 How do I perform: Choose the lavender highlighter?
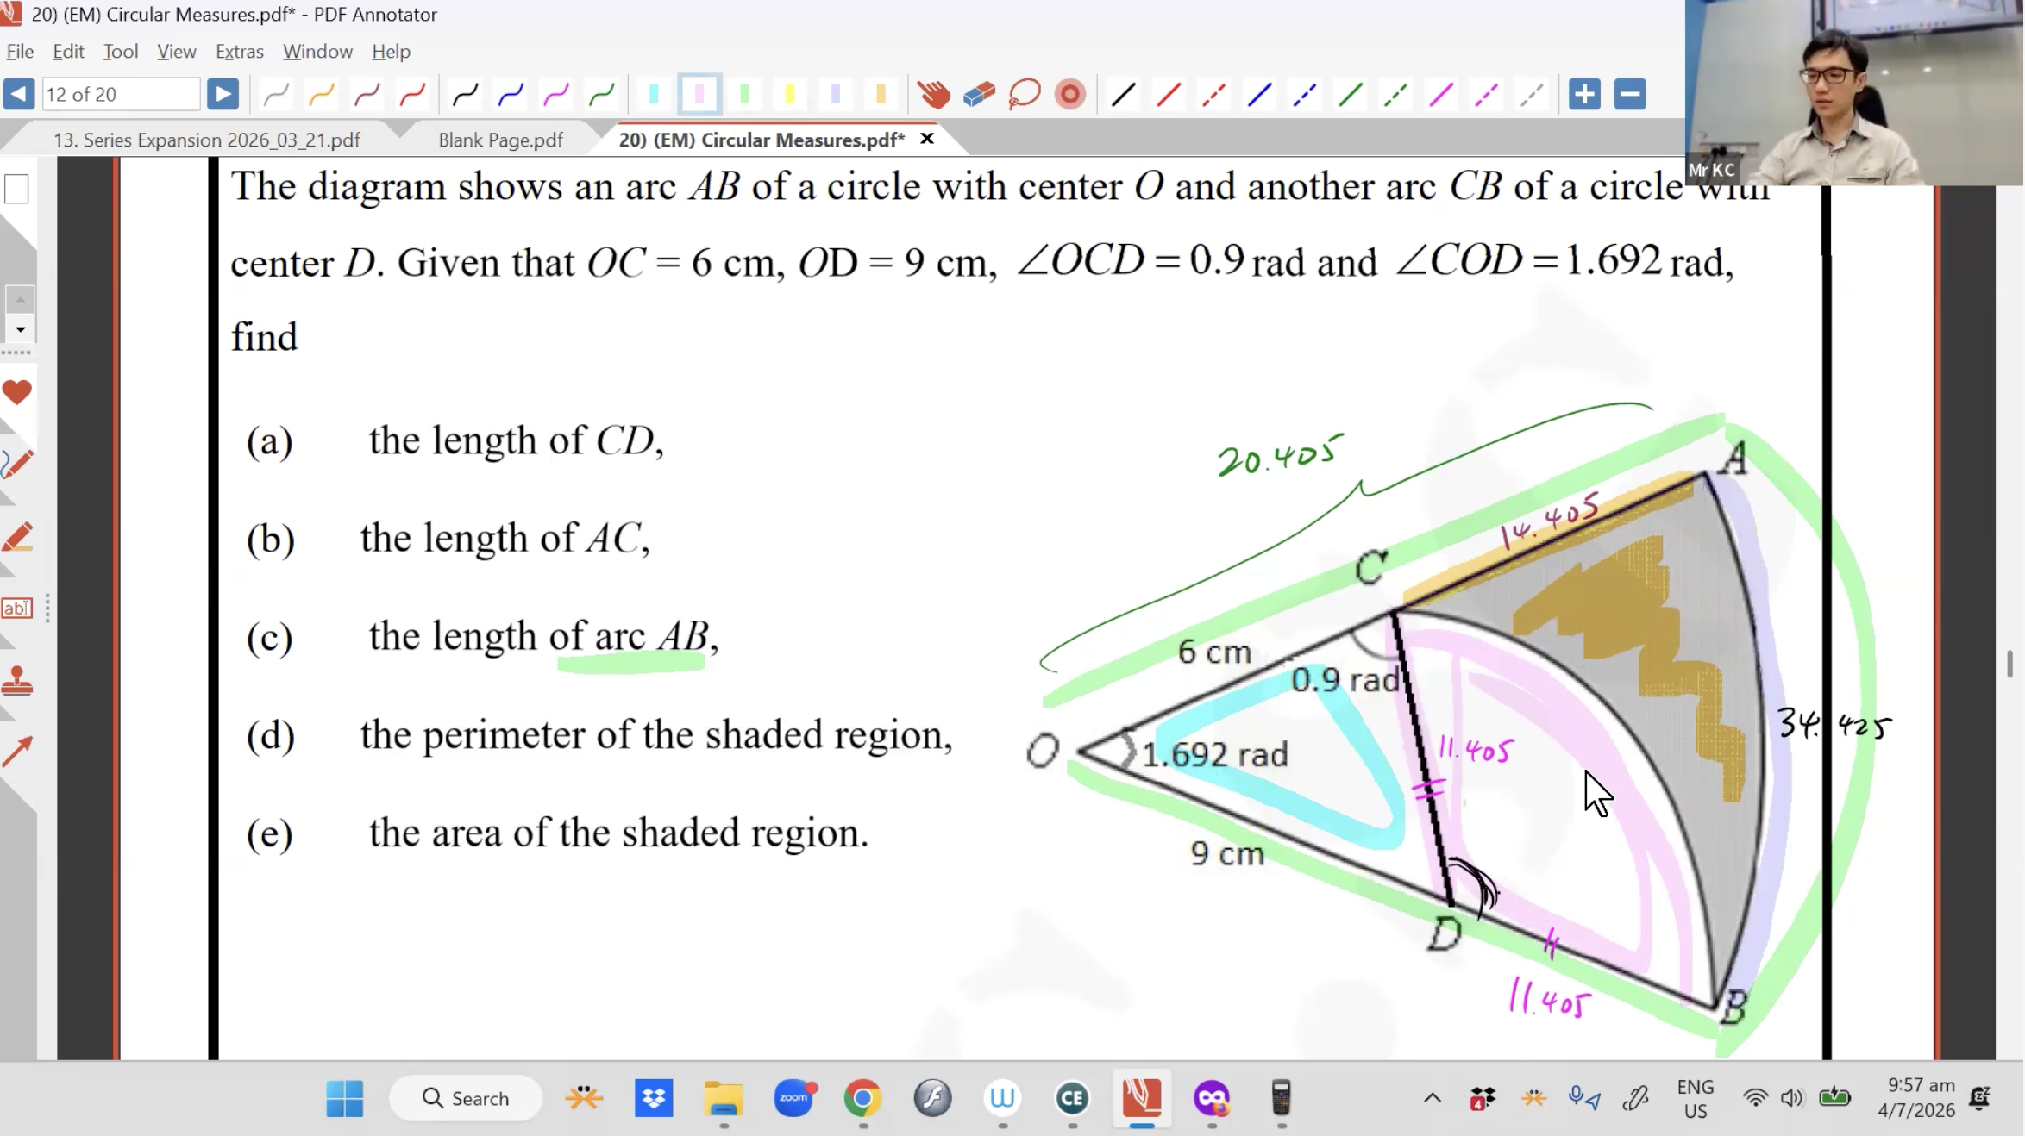tap(836, 94)
